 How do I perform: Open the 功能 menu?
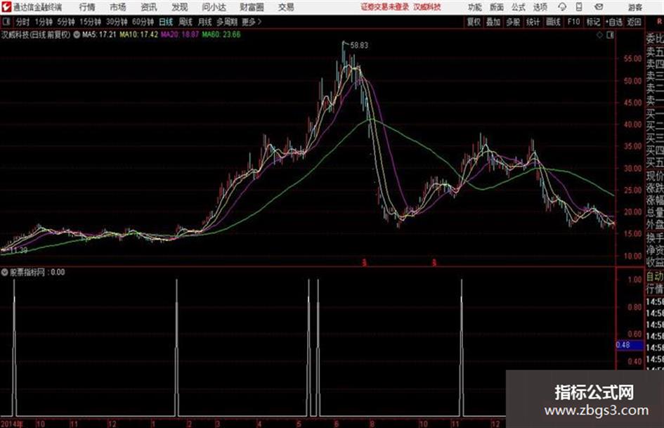(475, 7)
